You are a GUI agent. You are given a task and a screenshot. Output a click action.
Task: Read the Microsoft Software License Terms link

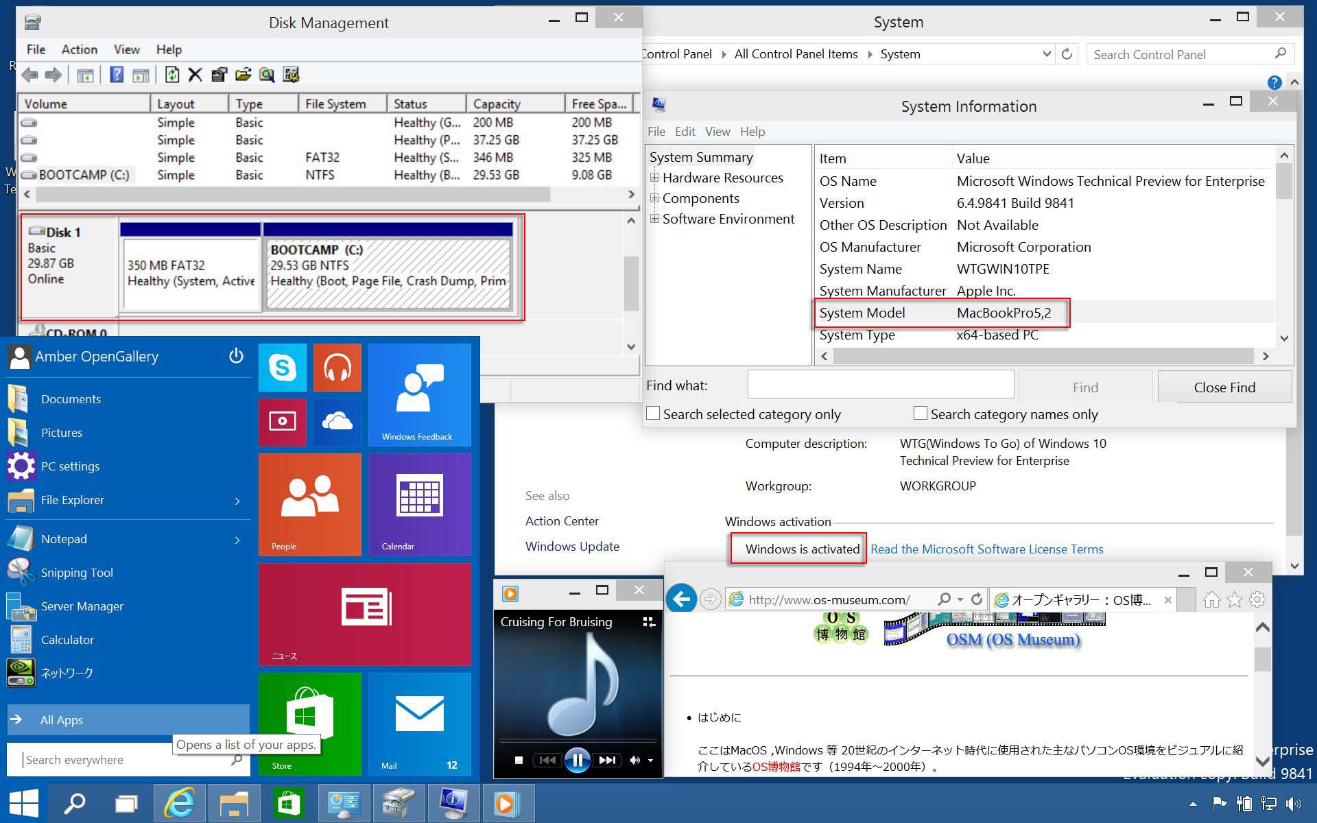986,549
